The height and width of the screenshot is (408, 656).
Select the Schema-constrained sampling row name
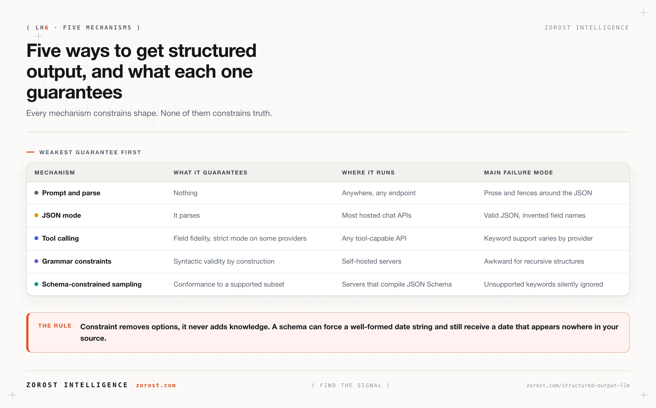pos(92,284)
